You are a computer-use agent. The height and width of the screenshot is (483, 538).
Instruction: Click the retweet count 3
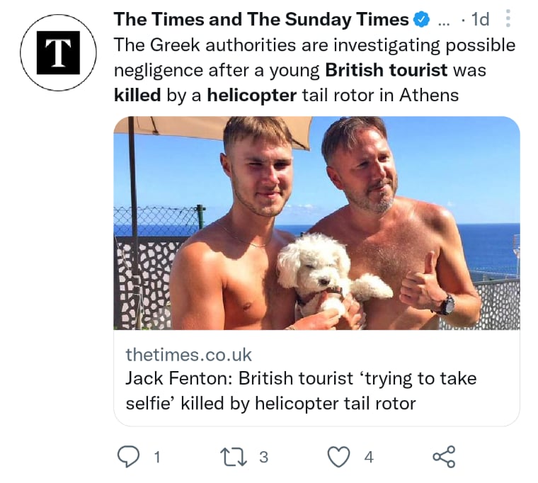pos(263,458)
